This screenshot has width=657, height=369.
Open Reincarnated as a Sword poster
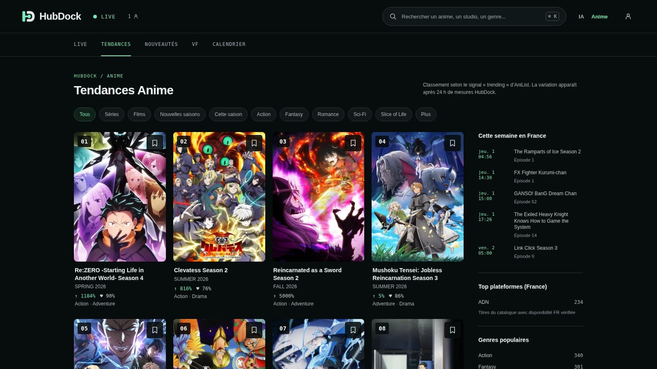[x=318, y=197]
